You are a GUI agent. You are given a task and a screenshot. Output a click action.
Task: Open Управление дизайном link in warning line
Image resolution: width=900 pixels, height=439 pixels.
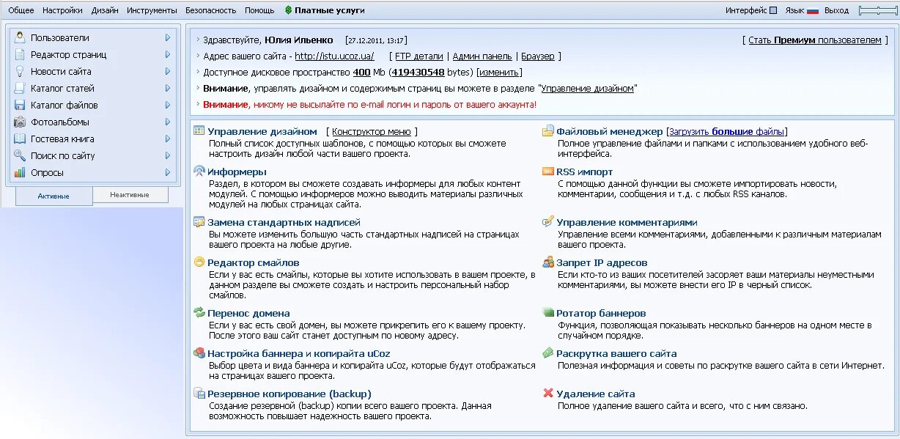pos(589,88)
